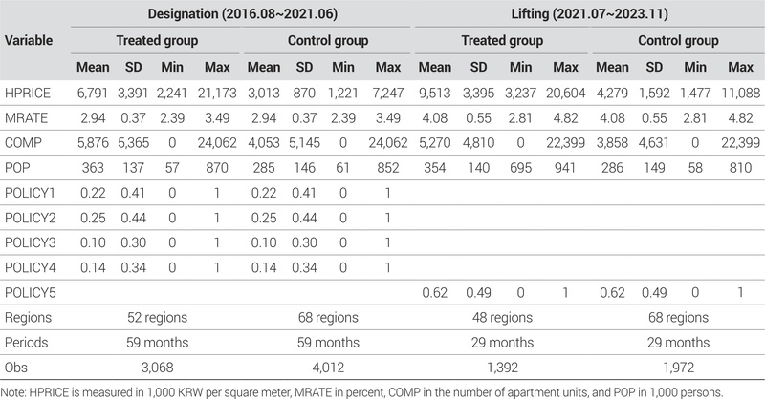The height and width of the screenshot is (399, 765).
Task: Select the Variable column header
Action: tap(29, 41)
